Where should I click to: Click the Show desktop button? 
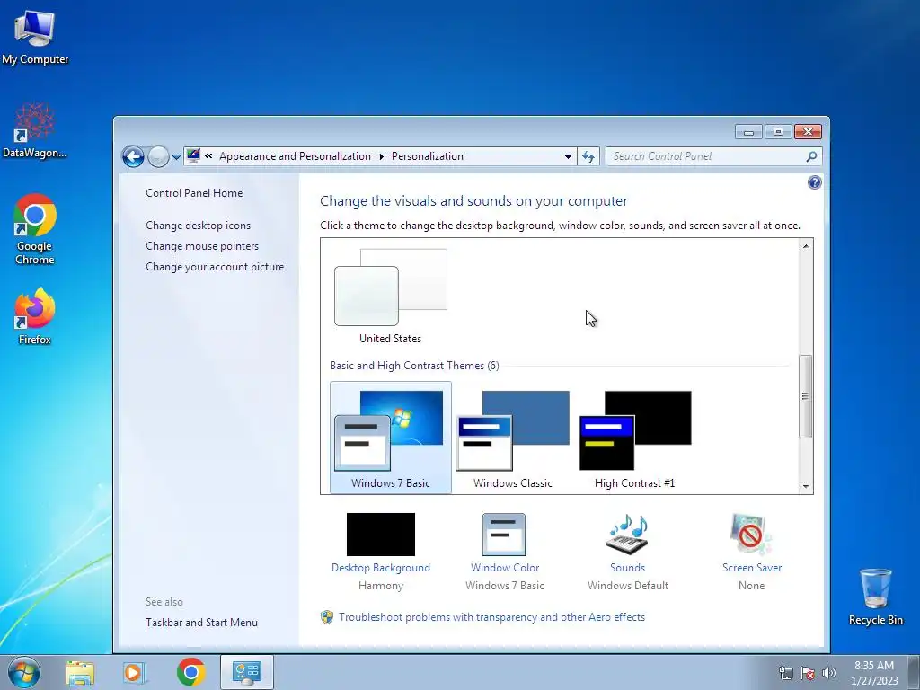[x=914, y=672]
